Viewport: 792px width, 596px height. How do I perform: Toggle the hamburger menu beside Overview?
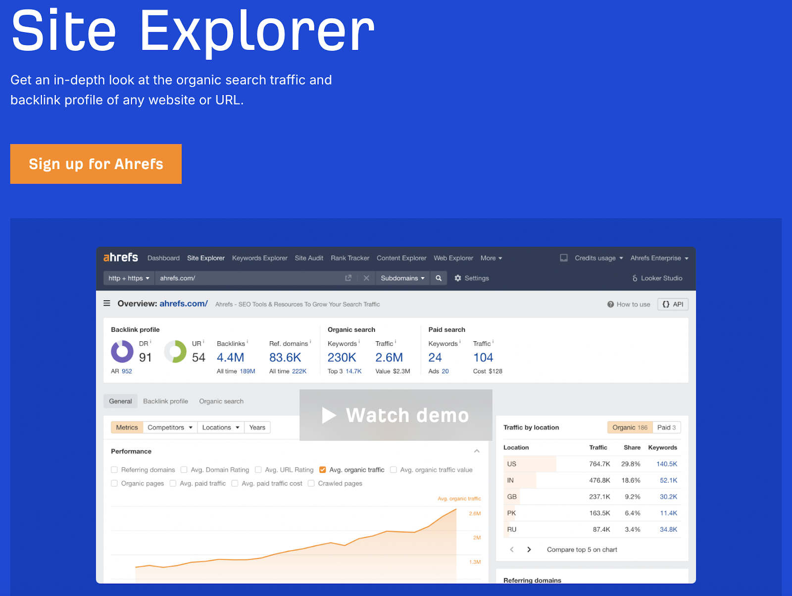106,303
